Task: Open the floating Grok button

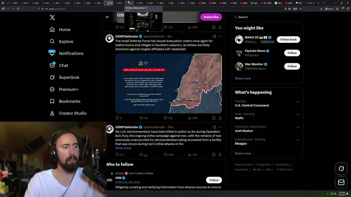Action: 341,169
